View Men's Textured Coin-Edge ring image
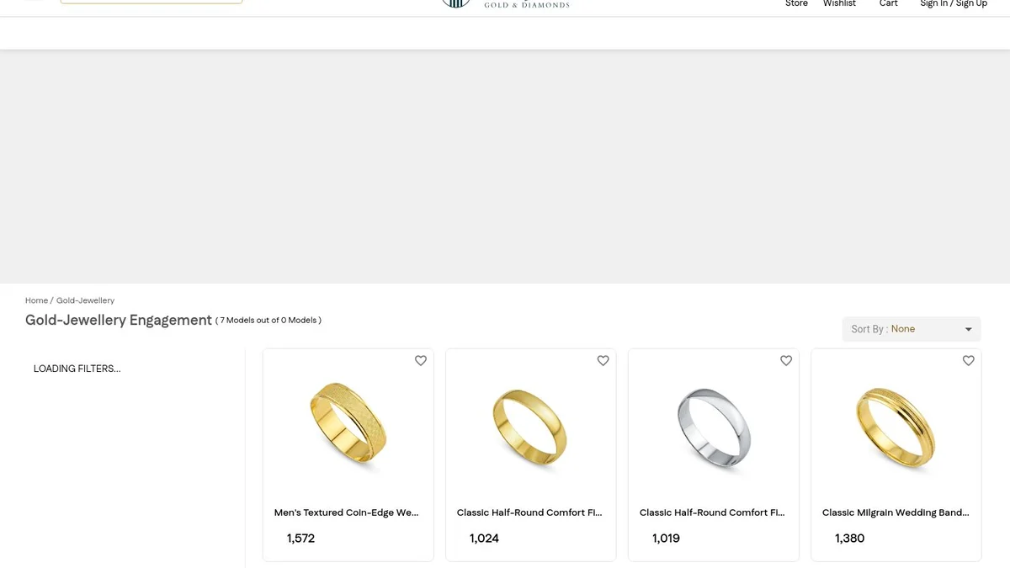Image resolution: width=1010 pixels, height=568 pixels. (x=348, y=425)
